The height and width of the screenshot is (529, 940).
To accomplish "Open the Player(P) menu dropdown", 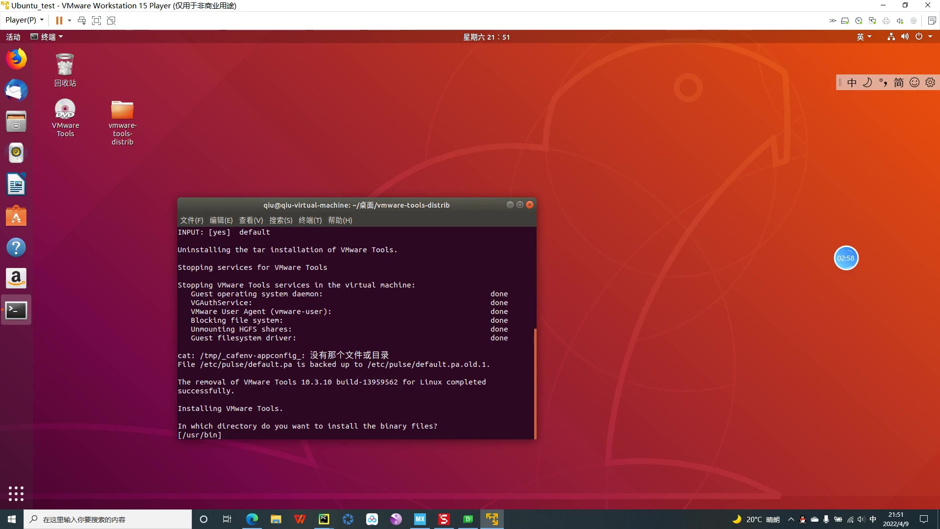I will tap(24, 20).
